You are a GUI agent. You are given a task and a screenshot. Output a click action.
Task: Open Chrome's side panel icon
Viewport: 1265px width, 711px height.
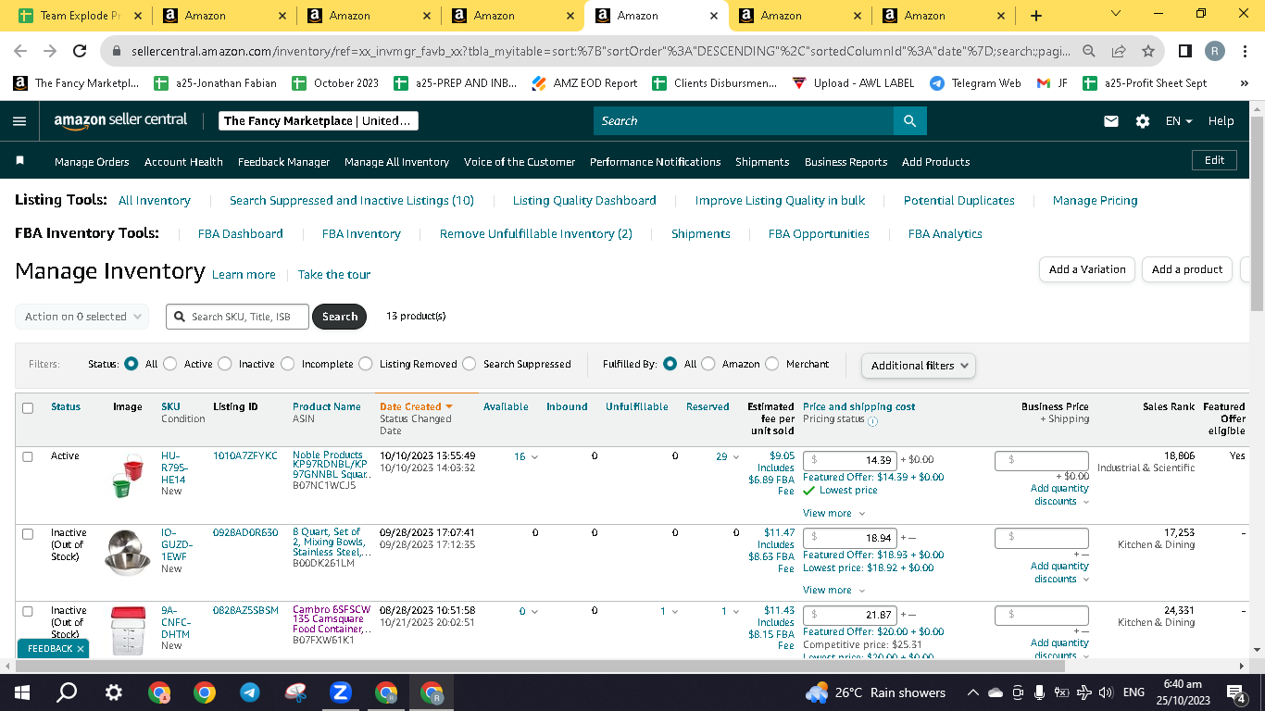point(1185,51)
